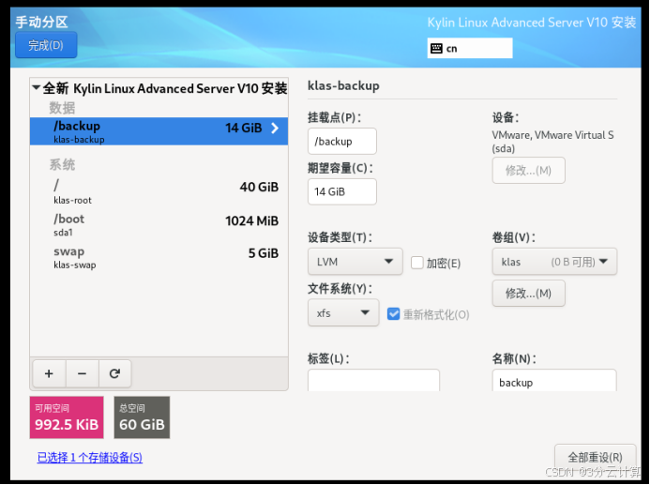Select the /backup klas-backup partition row

[159, 131]
